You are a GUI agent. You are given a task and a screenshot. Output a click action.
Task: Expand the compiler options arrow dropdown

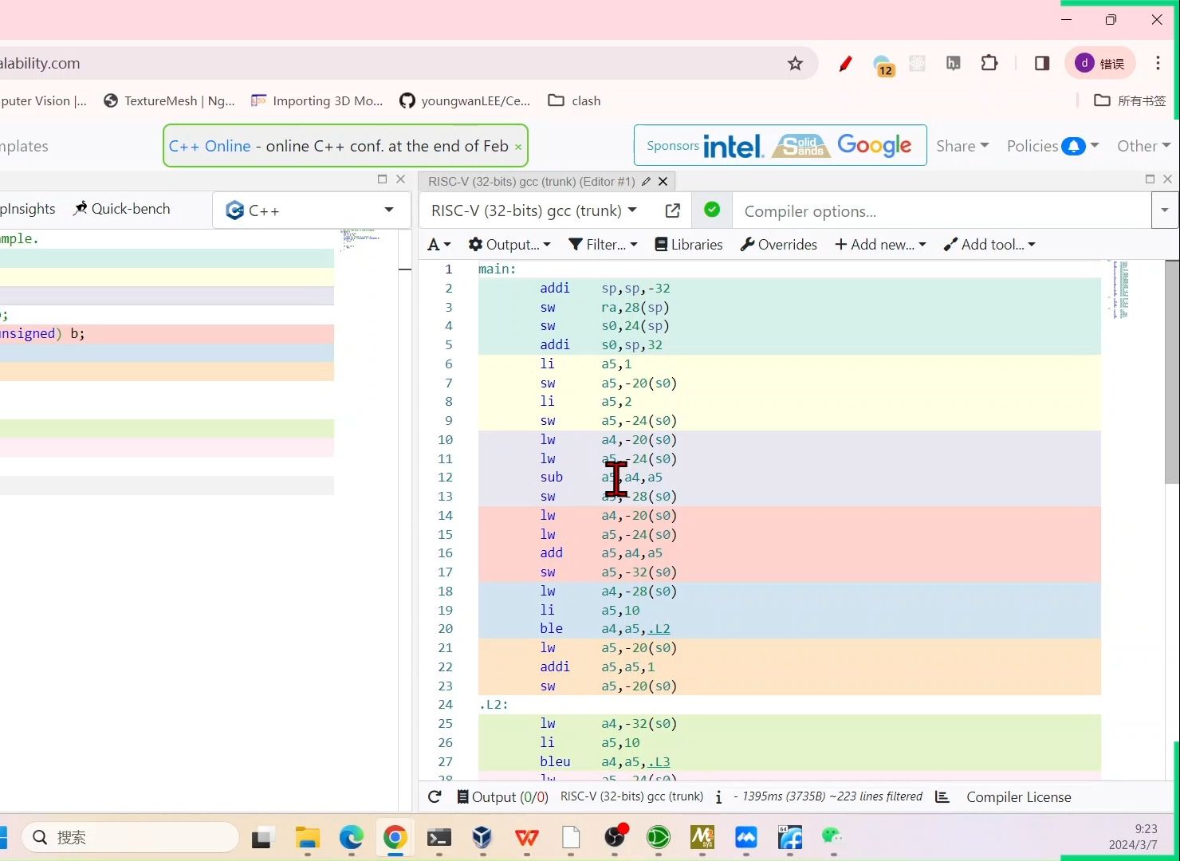click(1164, 211)
